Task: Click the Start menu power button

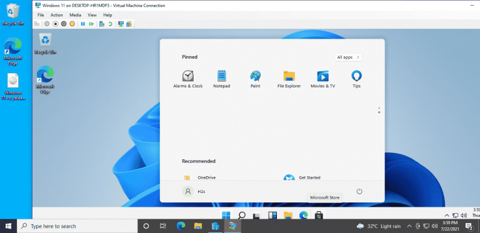Action: (x=359, y=191)
